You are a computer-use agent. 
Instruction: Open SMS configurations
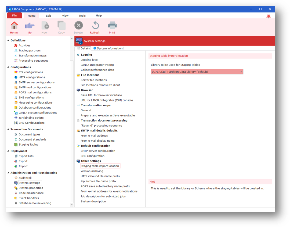31,97
